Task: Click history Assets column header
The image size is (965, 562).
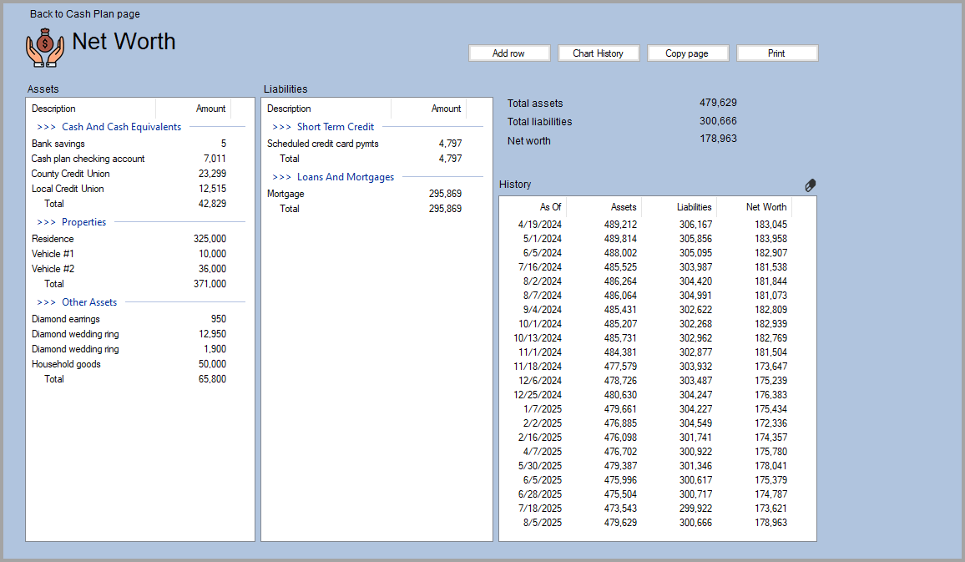Action: pos(604,207)
